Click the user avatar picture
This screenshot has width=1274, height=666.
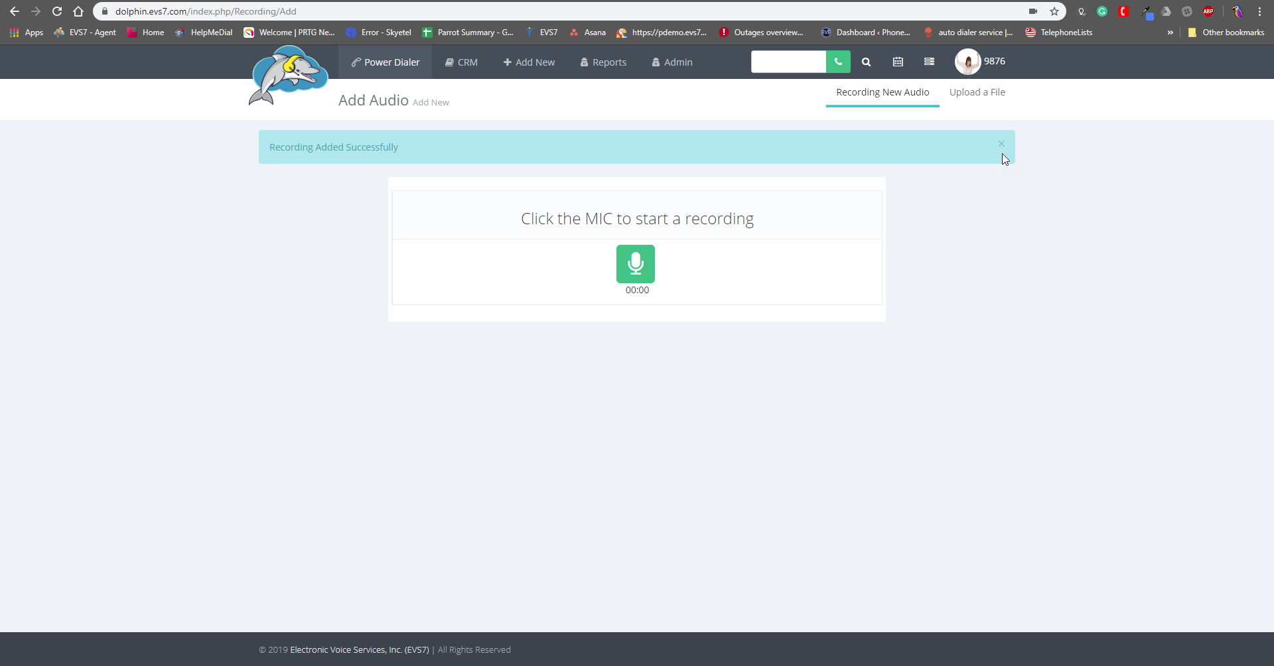click(x=967, y=62)
